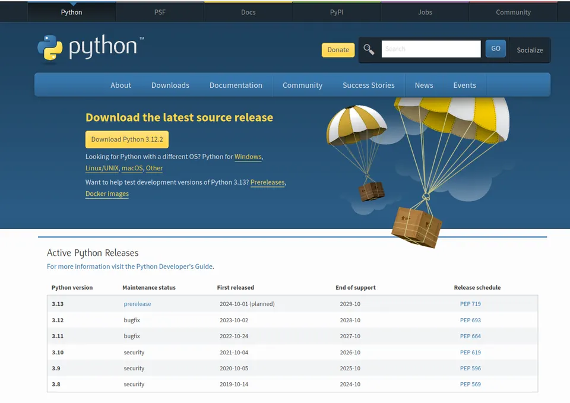Viewport: 570px width, 403px height.
Task: Click the 2024-10 end of support cell
Action: [x=350, y=385]
